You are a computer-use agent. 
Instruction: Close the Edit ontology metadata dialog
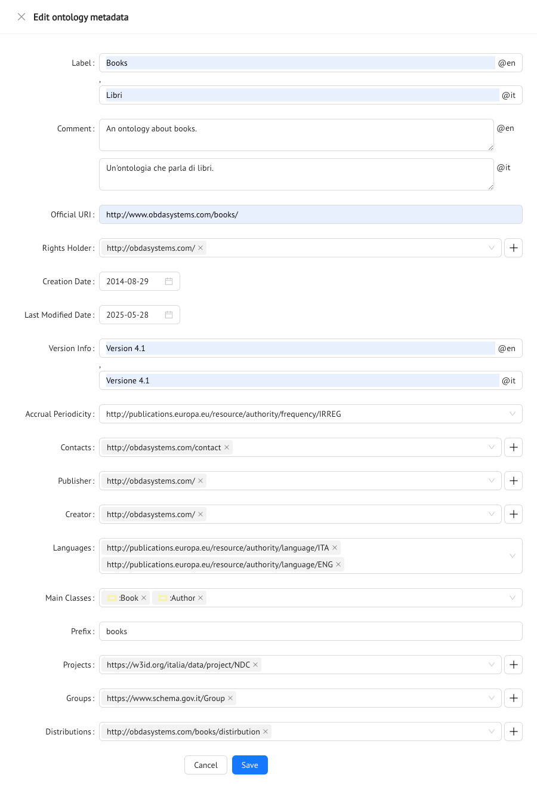pyautogui.click(x=21, y=17)
